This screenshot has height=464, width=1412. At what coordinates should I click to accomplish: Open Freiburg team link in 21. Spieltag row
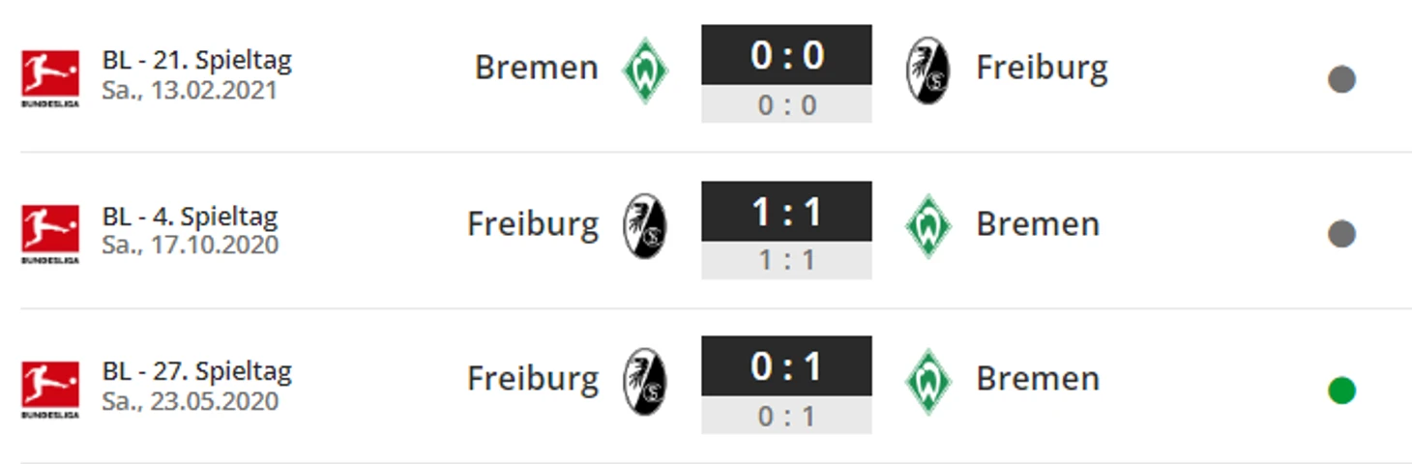[x=1042, y=69]
